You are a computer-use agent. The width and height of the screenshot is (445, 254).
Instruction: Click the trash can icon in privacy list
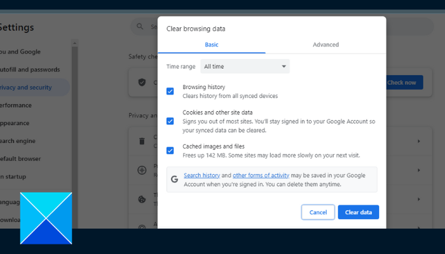coord(142,140)
